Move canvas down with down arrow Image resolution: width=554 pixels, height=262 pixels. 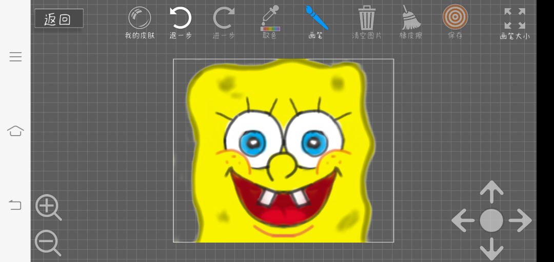491,249
